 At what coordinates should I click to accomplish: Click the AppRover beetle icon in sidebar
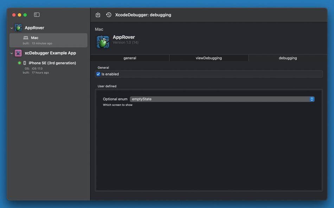click(18, 28)
